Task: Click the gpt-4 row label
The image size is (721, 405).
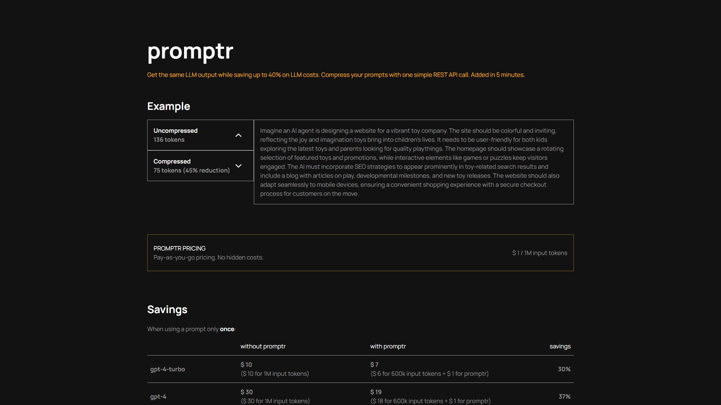Action: point(158,396)
